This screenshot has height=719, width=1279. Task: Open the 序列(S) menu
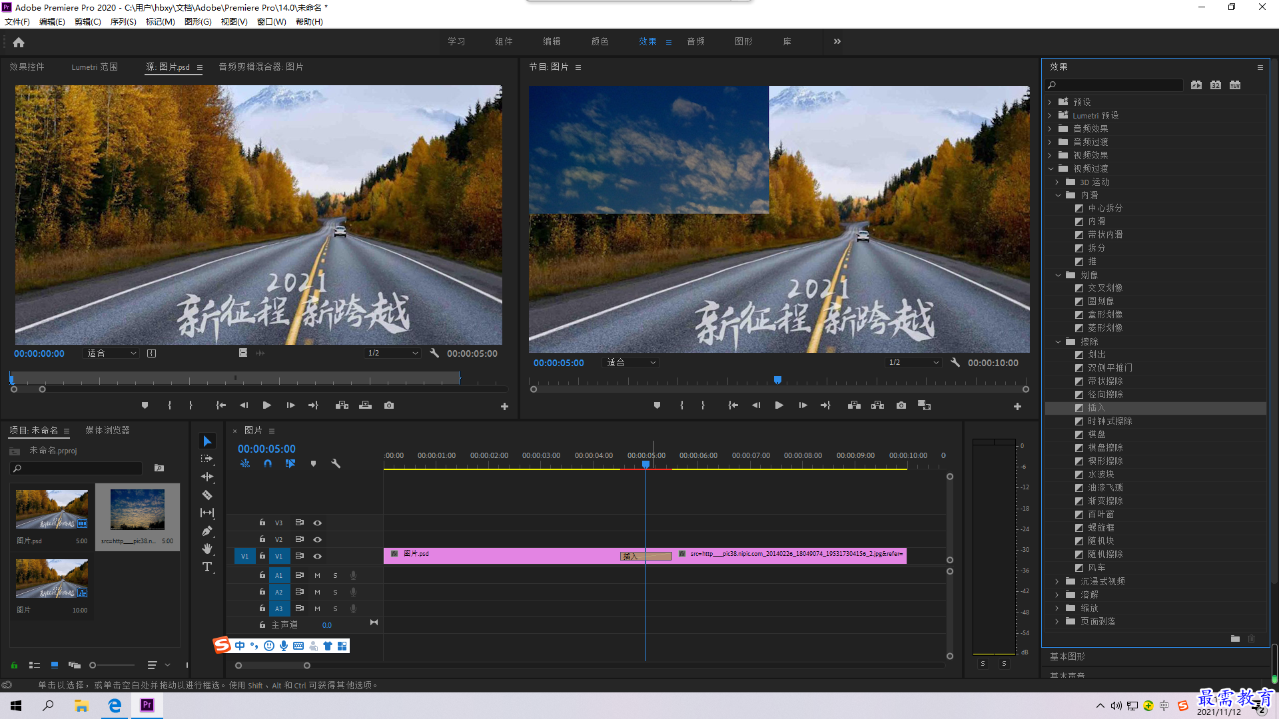123,22
